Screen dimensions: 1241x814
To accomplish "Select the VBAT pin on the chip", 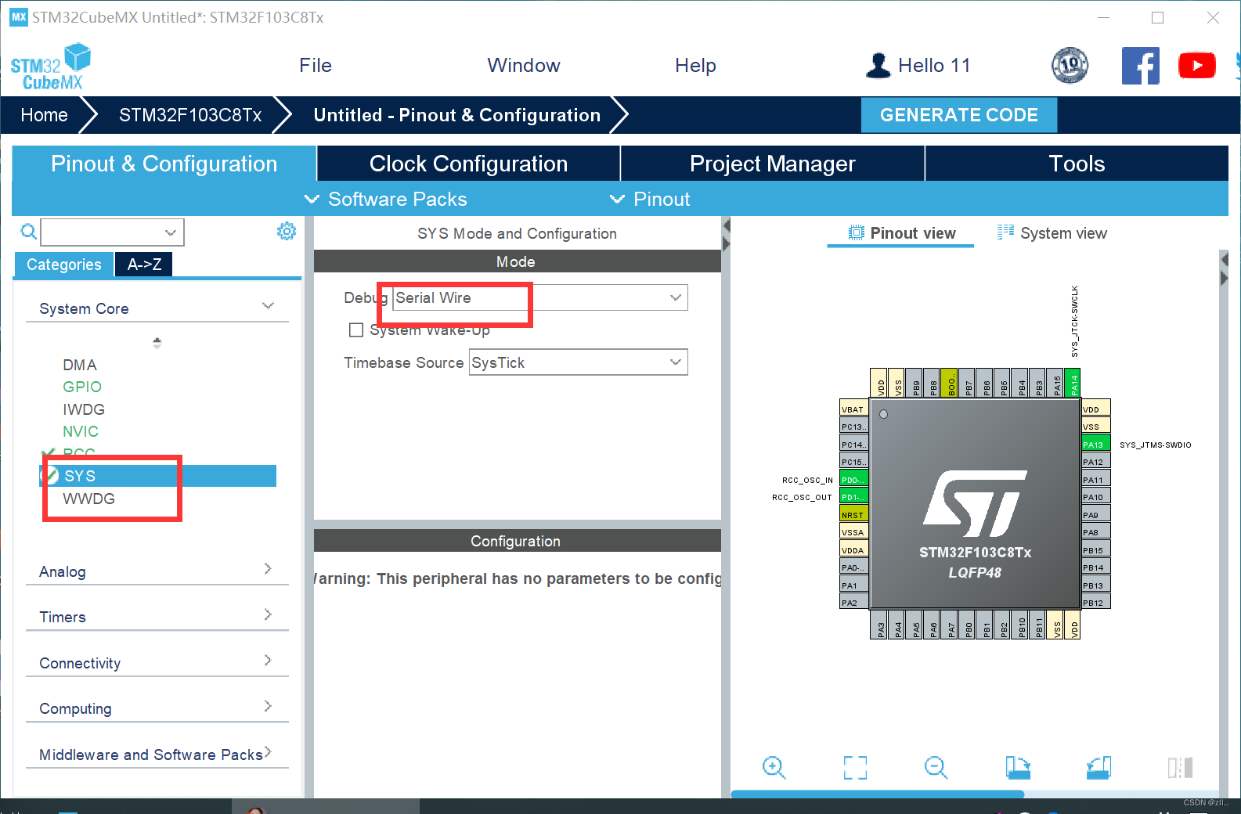I will [853, 409].
